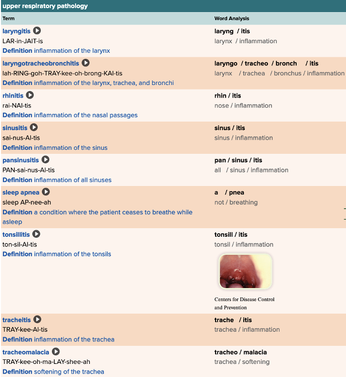Open the pansinusitis term link
The image size is (346, 377).
pyautogui.click(x=21, y=160)
